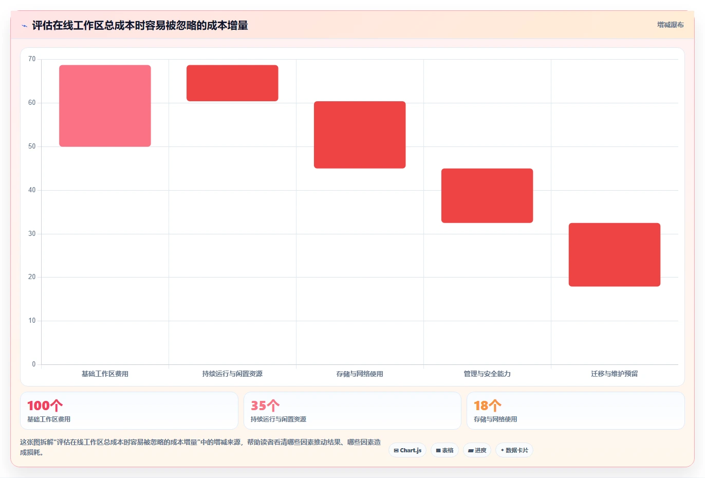Click the red 持续运行与闲置资源 bar
Viewport: 705px width, 478px height.
pos(232,83)
